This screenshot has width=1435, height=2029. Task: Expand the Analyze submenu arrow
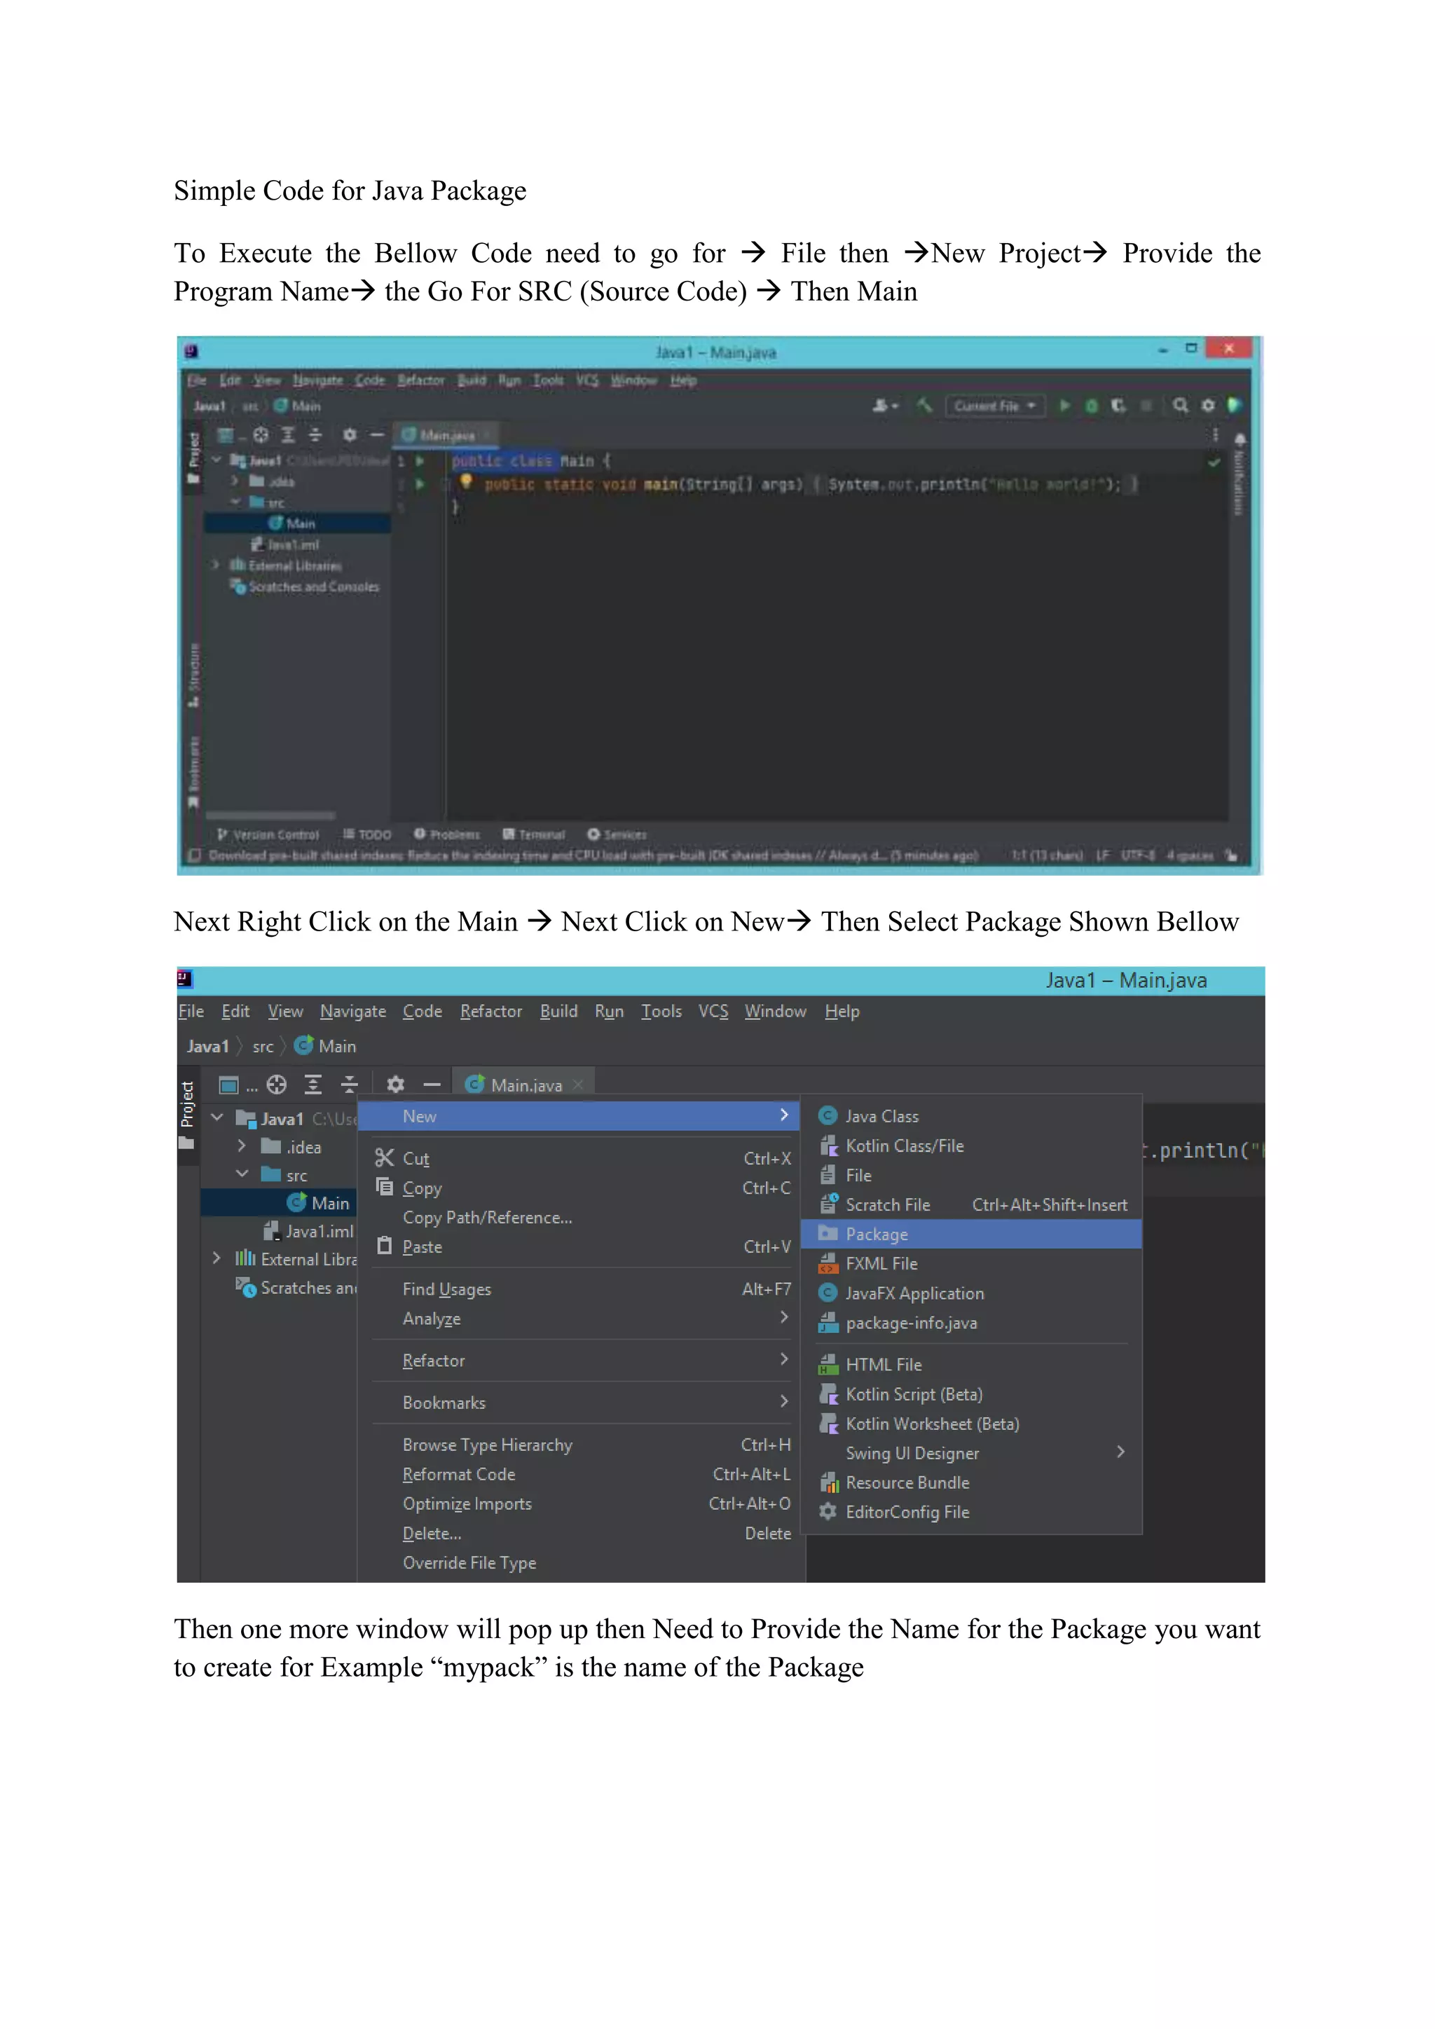784,1318
